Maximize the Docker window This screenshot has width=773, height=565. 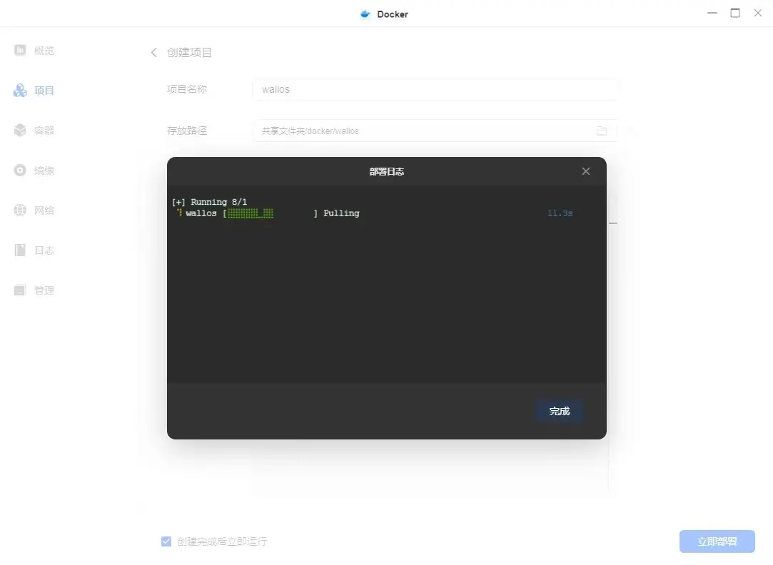735,14
